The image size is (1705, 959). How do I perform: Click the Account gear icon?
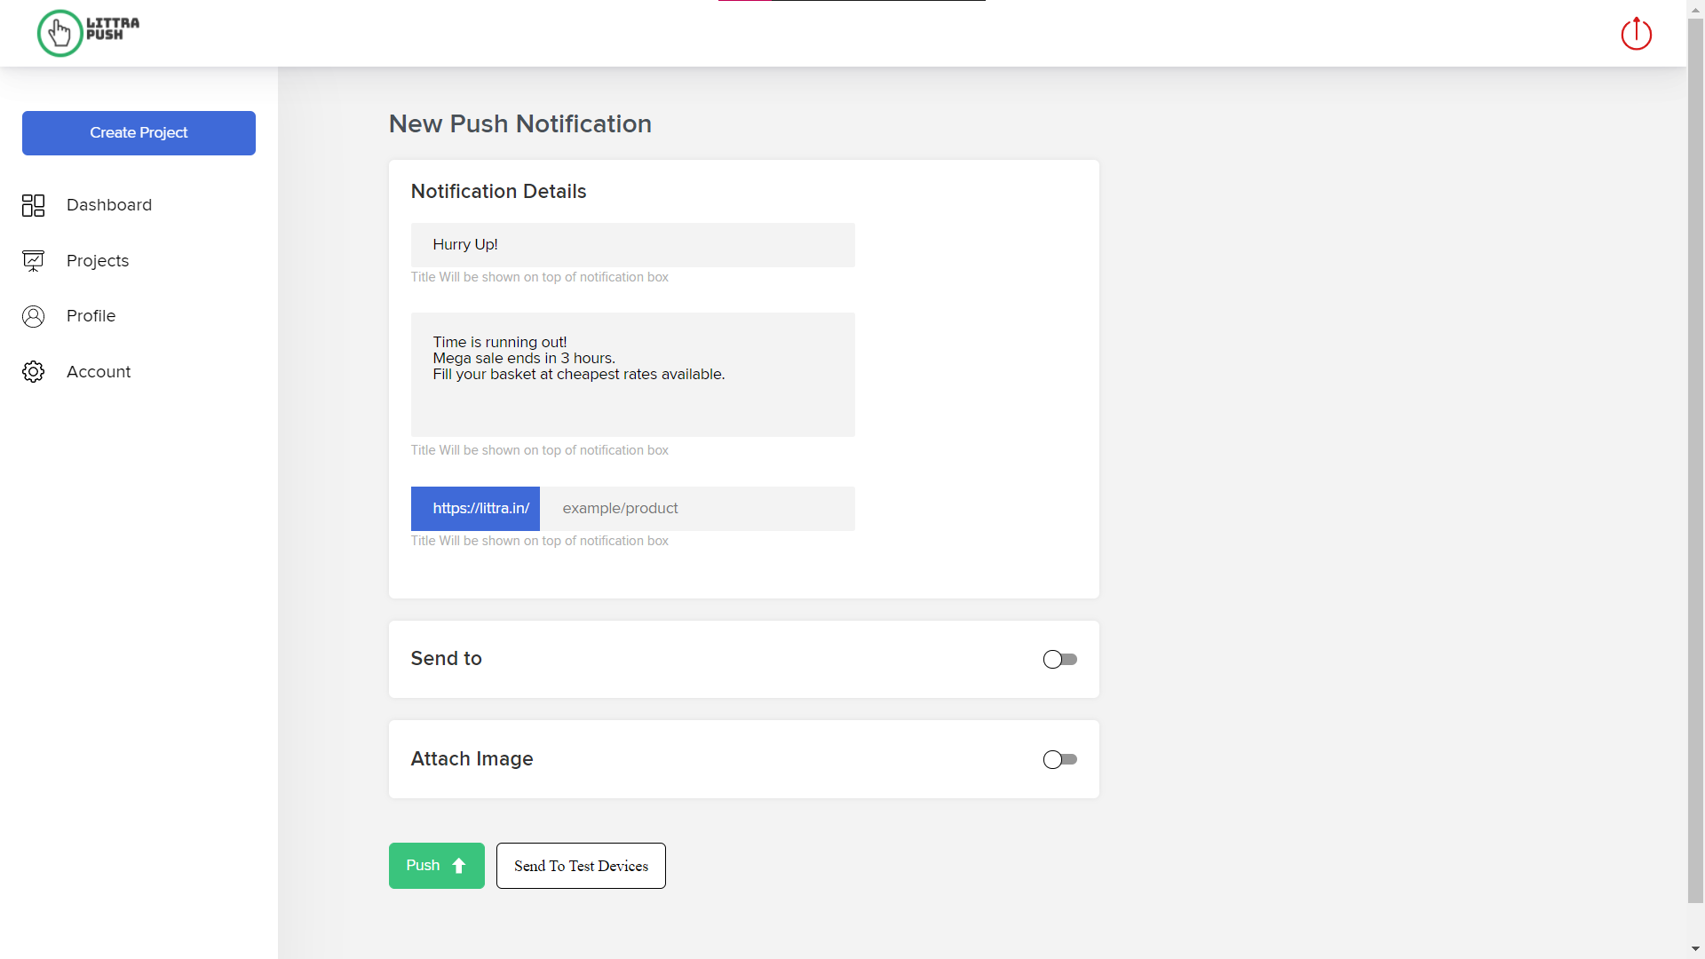33,372
